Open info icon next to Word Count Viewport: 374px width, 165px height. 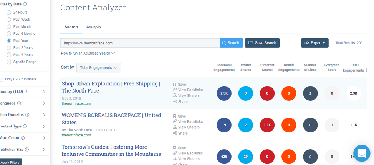click(x=23, y=138)
